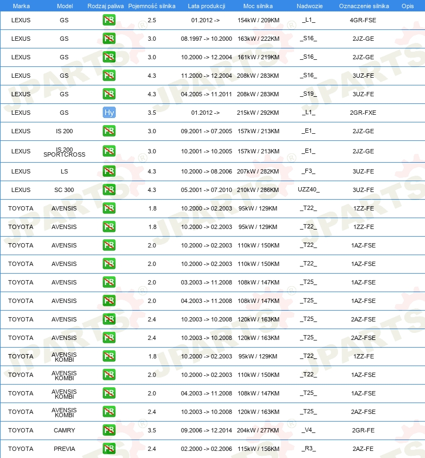Click the Lata produkcji column header
The height and width of the screenshot is (458, 425).
coord(207,6)
